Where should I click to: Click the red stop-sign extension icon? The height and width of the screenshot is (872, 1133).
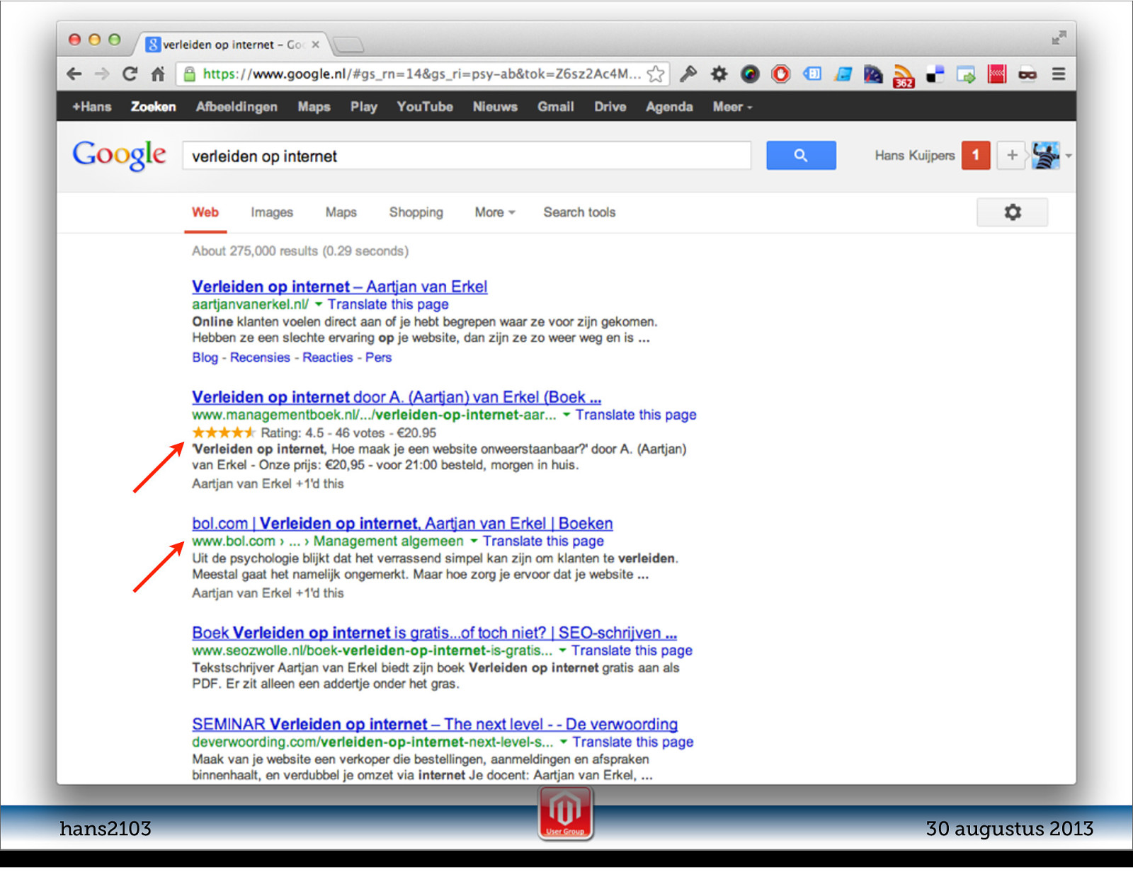[780, 74]
